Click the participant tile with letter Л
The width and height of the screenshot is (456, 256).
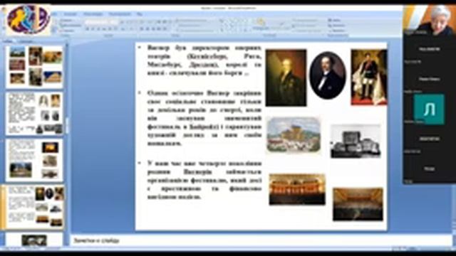coord(429,109)
